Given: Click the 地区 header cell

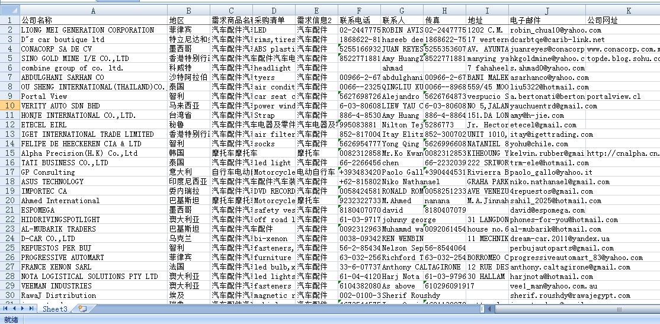Looking at the screenshot, I should [188, 20].
